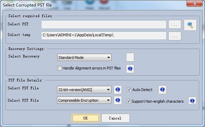
Task: Open info for Non-english characters support
Action: click(x=192, y=101)
